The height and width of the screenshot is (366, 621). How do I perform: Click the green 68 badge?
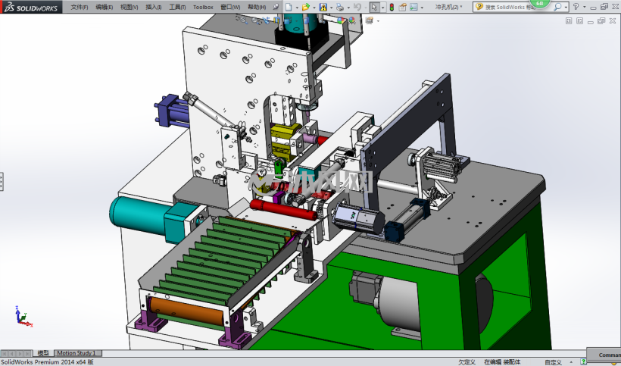tap(539, 4)
